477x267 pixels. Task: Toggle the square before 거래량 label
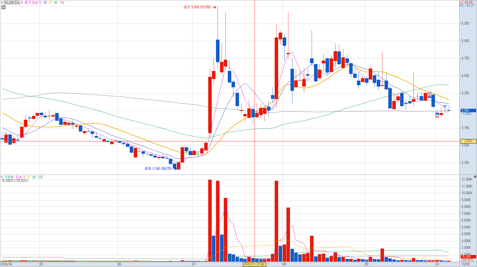point(2,177)
